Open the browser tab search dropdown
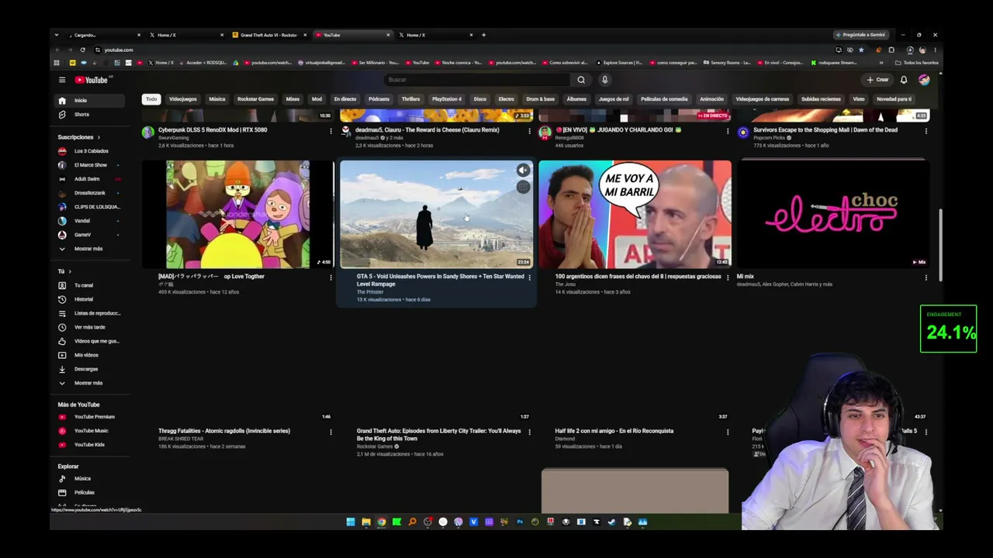993x558 pixels. click(x=56, y=35)
